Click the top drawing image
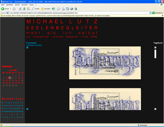This screenshot has height=127, width=164. (105, 63)
